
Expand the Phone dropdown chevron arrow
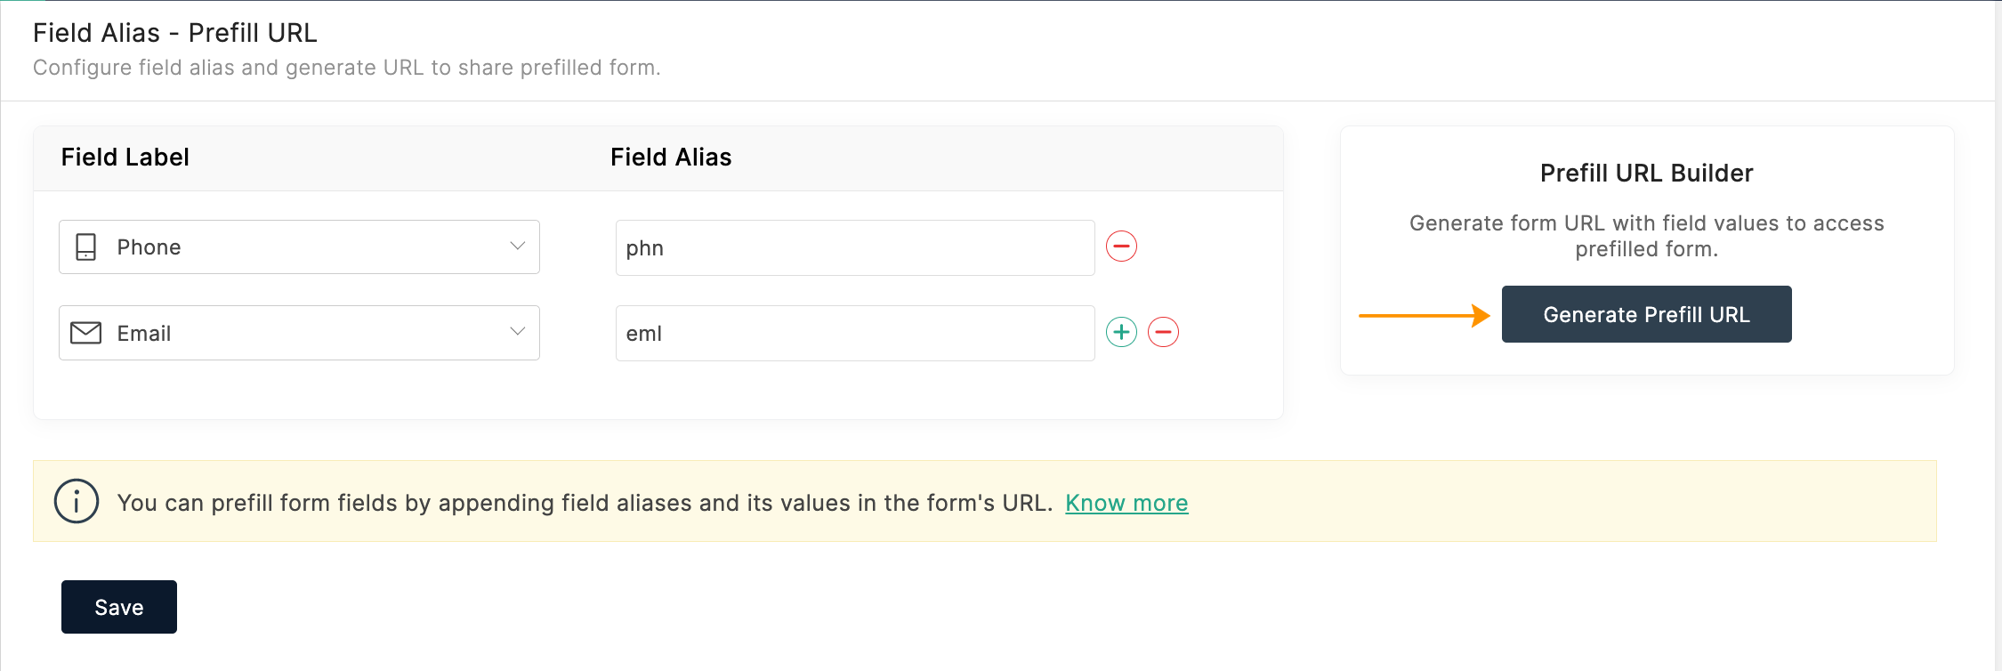517,246
